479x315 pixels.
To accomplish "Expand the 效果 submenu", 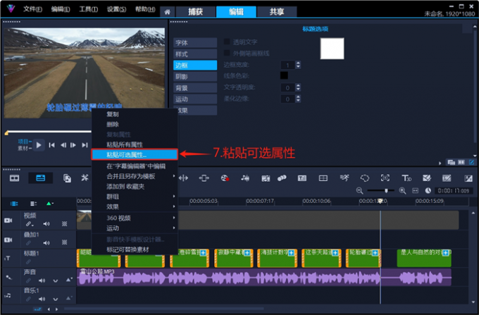I will coord(135,206).
